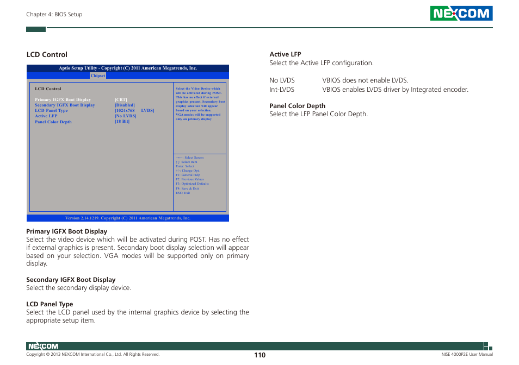Click the [Disabled] value in the BIOS screen
The image size is (519, 365).
(125, 105)
